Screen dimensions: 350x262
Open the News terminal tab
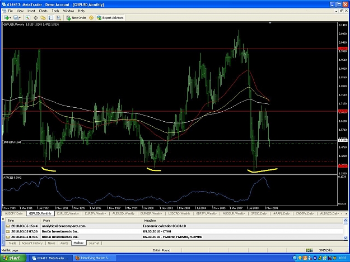(x=52, y=243)
